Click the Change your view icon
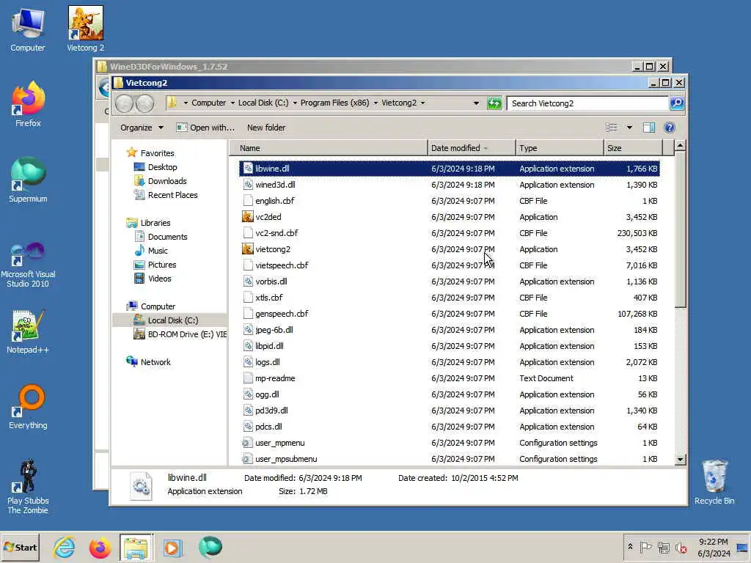 (611, 128)
